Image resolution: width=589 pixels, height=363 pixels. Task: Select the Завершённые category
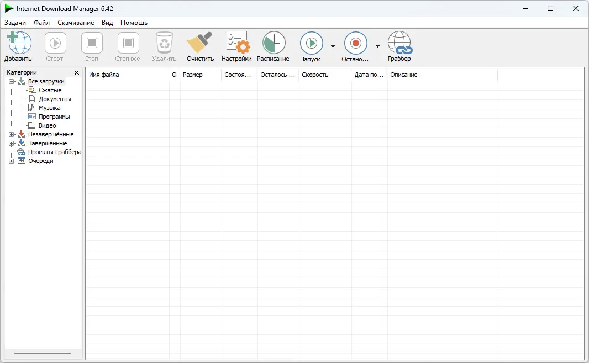[x=48, y=143]
